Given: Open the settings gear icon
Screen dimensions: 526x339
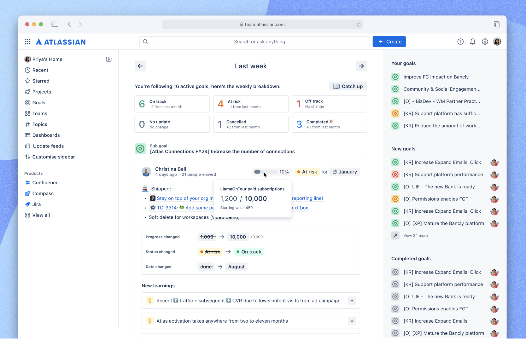Looking at the screenshot, I should 485,42.
